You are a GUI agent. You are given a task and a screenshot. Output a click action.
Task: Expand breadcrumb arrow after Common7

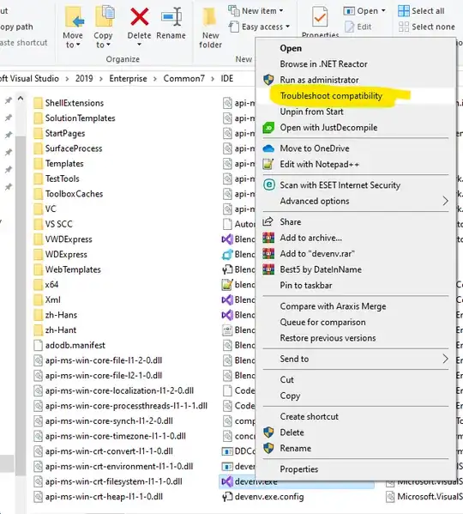click(x=213, y=79)
